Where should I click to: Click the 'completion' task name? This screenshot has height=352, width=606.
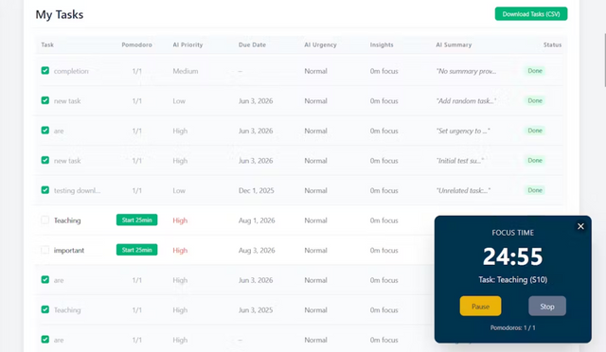71,71
